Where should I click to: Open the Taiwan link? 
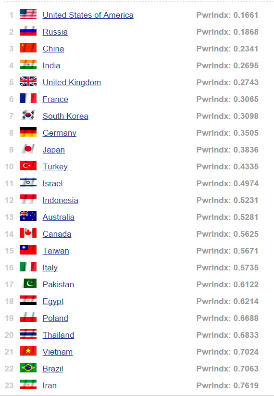click(x=56, y=251)
